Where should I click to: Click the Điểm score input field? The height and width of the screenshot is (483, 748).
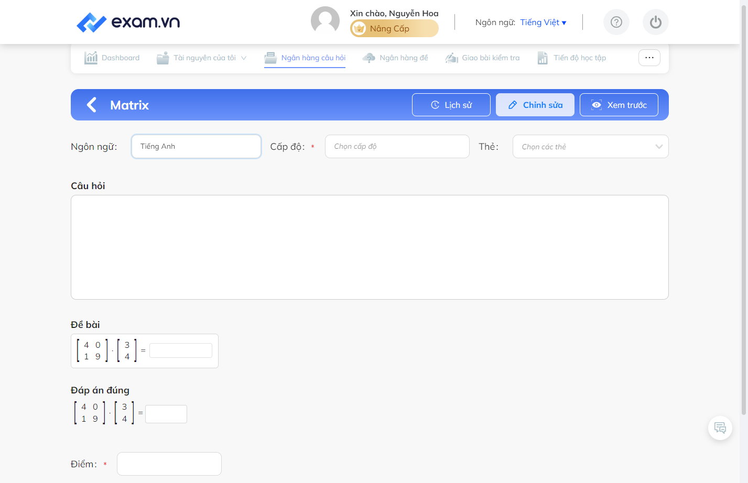point(169,464)
